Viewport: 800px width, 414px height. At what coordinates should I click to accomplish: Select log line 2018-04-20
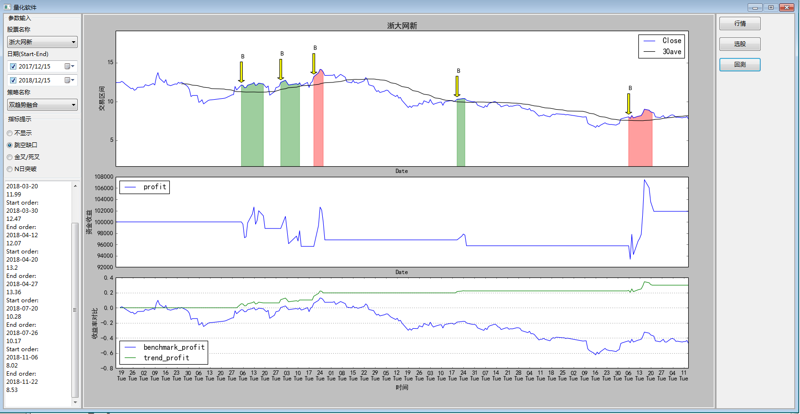[x=22, y=260]
